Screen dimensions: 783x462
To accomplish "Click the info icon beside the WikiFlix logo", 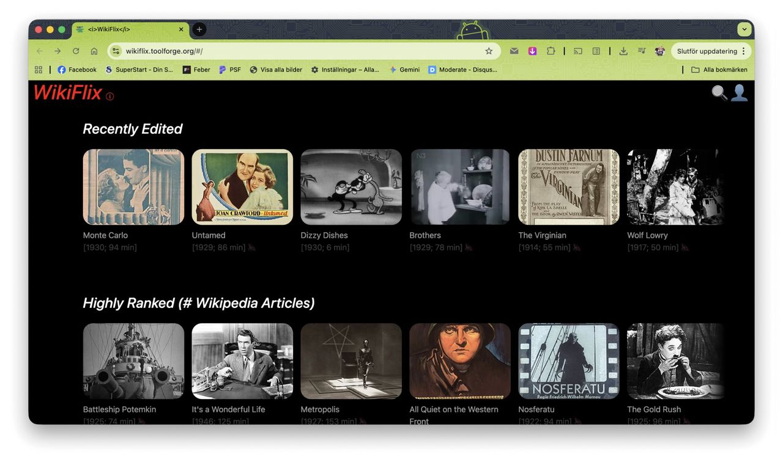I will tap(110, 96).
